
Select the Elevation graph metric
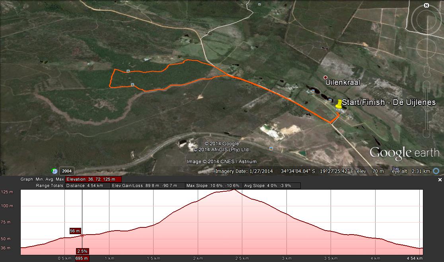pyautogui.click(x=93, y=180)
